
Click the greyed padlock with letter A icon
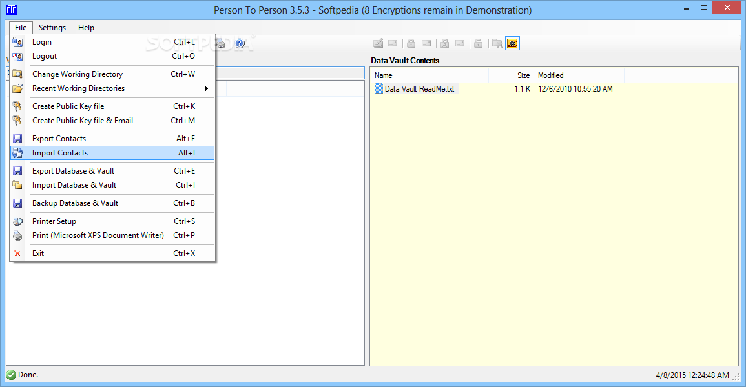click(445, 44)
